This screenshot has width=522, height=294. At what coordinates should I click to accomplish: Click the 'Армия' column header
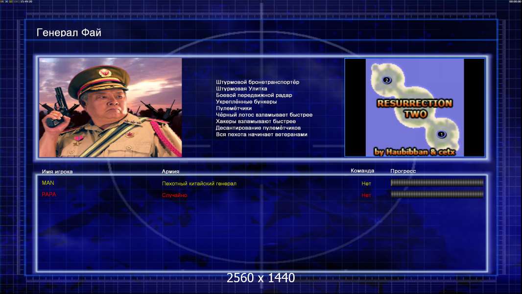click(170, 171)
